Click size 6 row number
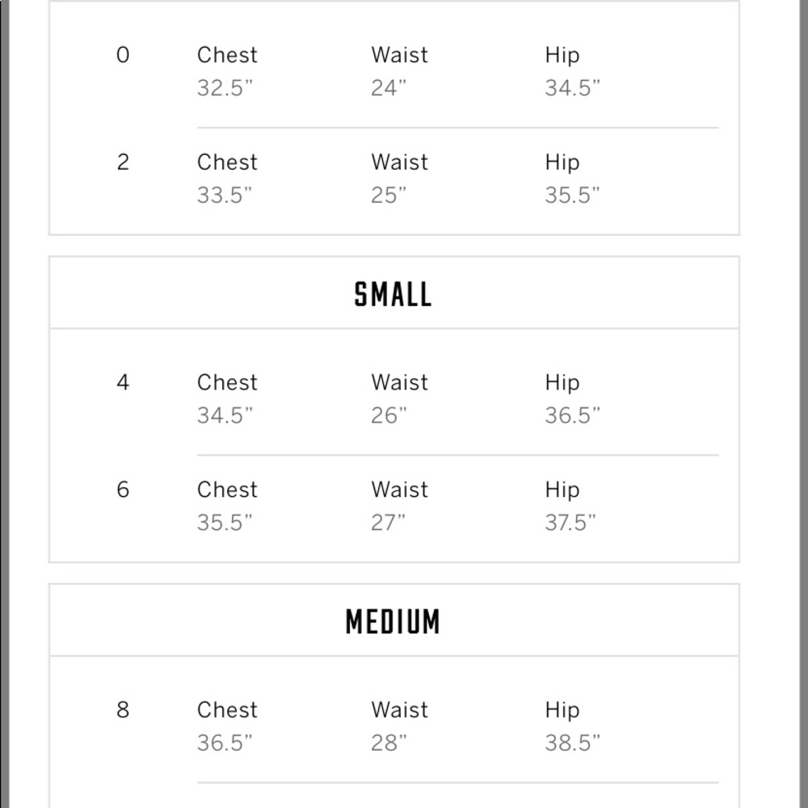Image resolution: width=808 pixels, height=808 pixels. click(123, 490)
